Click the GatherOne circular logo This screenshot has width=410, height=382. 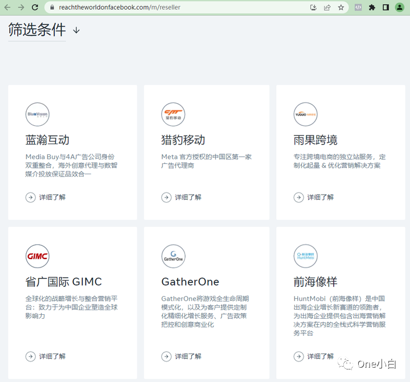point(173,256)
